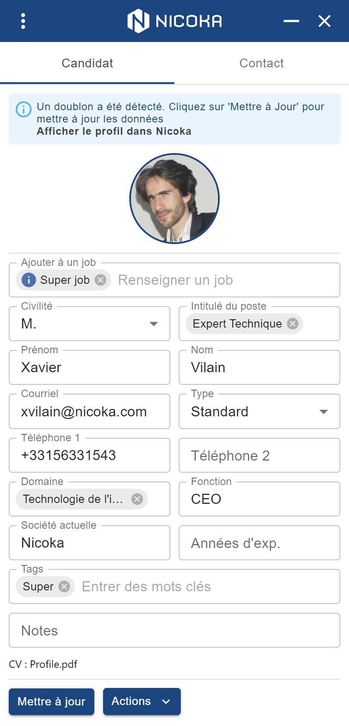Focus the Téléphone 2 input field
Viewport: 349px width, 726px height.
259,455
